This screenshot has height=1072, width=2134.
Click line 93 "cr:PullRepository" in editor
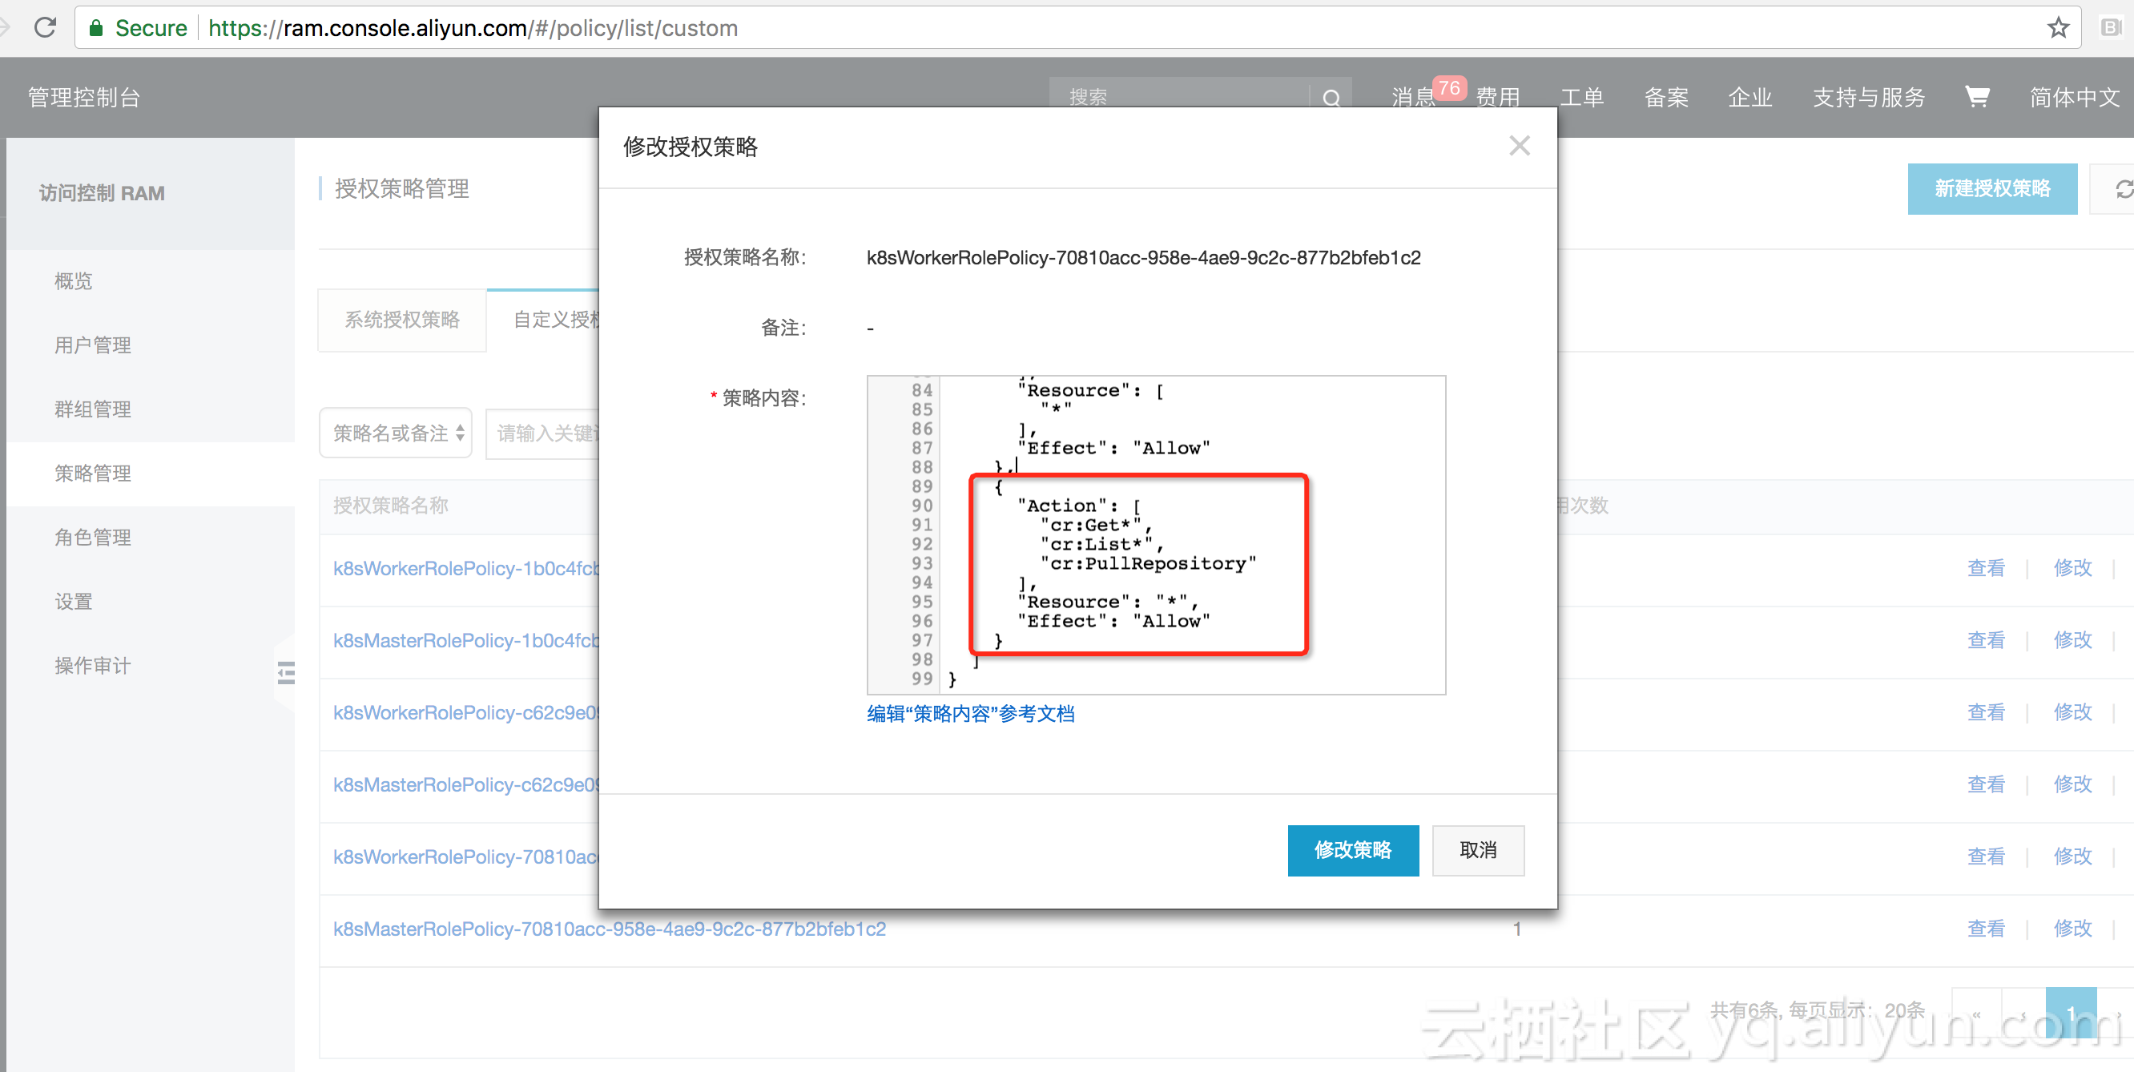[x=1147, y=563]
